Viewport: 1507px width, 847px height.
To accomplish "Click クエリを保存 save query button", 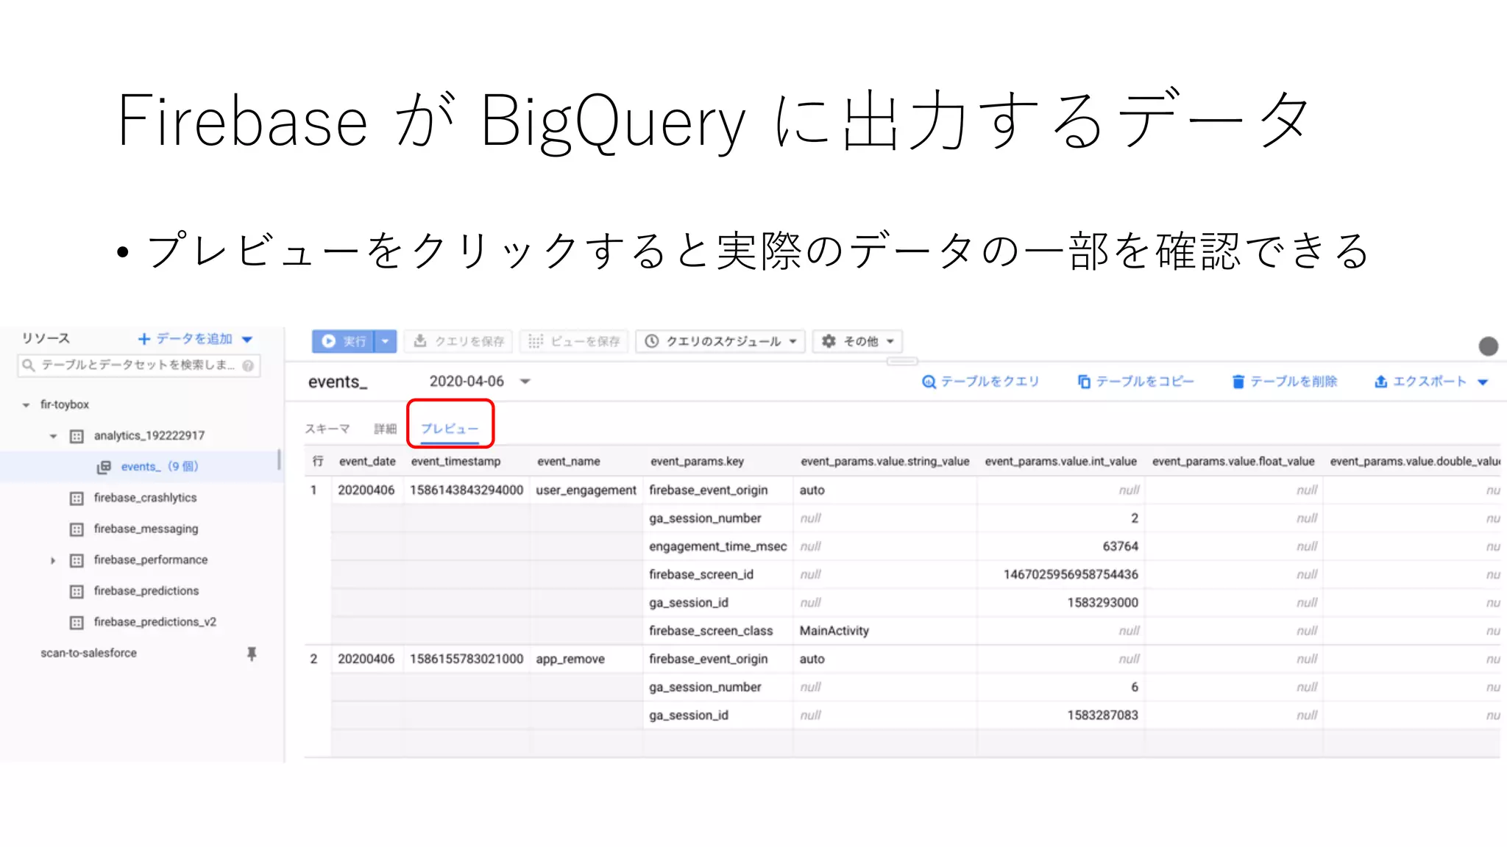I will pyautogui.click(x=459, y=341).
